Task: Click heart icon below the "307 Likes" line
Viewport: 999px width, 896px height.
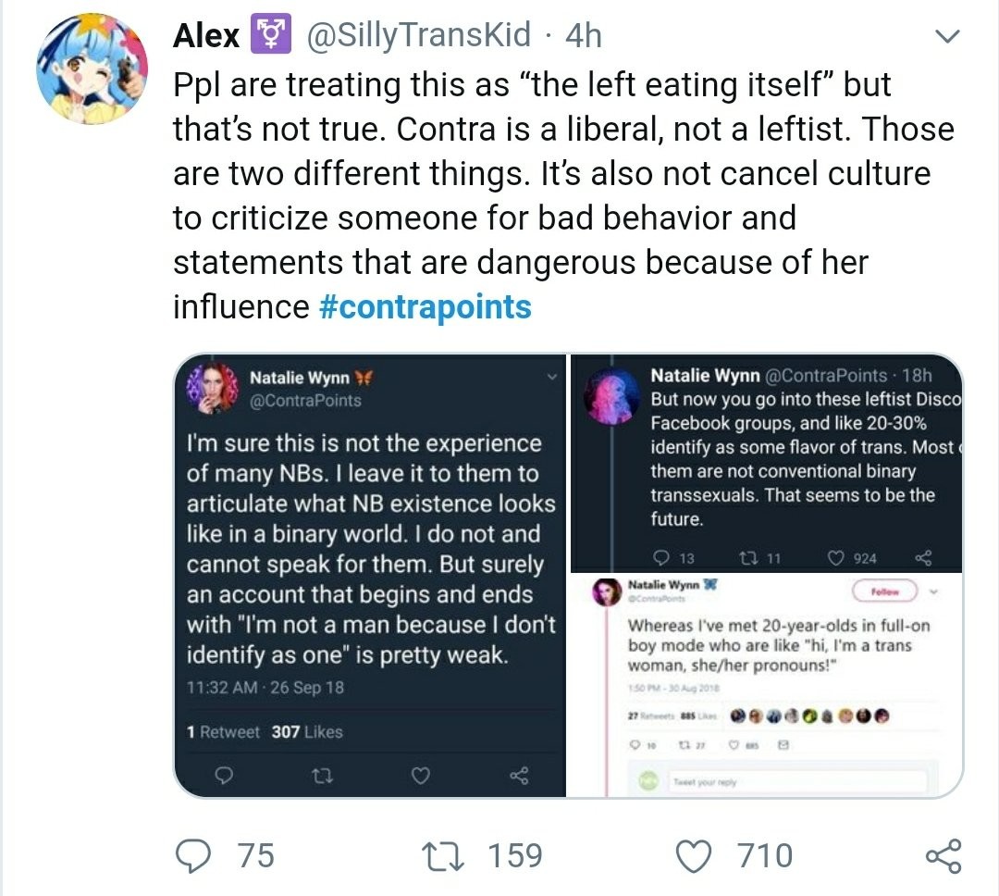Action: tap(421, 776)
